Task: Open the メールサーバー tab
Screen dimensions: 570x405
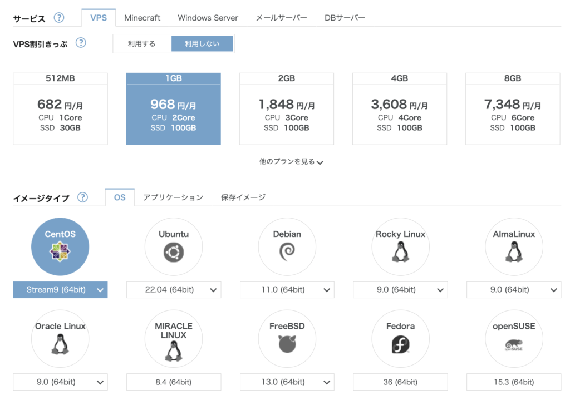Action: pyautogui.click(x=281, y=18)
